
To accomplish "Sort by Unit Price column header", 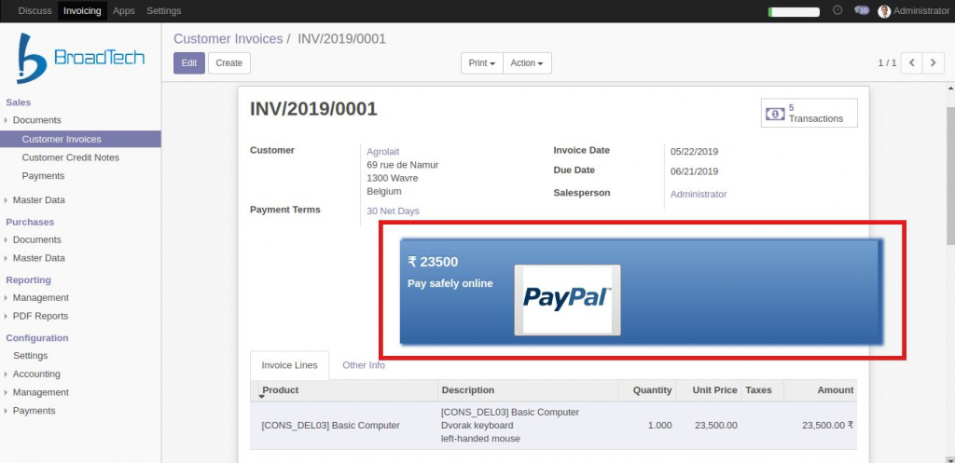I will tap(709, 390).
